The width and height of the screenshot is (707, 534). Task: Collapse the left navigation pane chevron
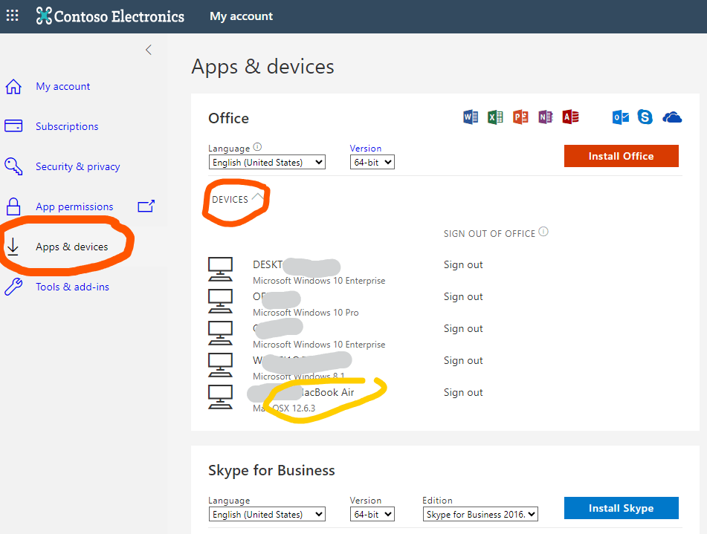point(149,50)
